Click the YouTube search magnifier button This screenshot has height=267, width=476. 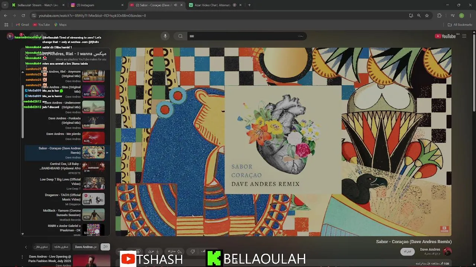180,36
